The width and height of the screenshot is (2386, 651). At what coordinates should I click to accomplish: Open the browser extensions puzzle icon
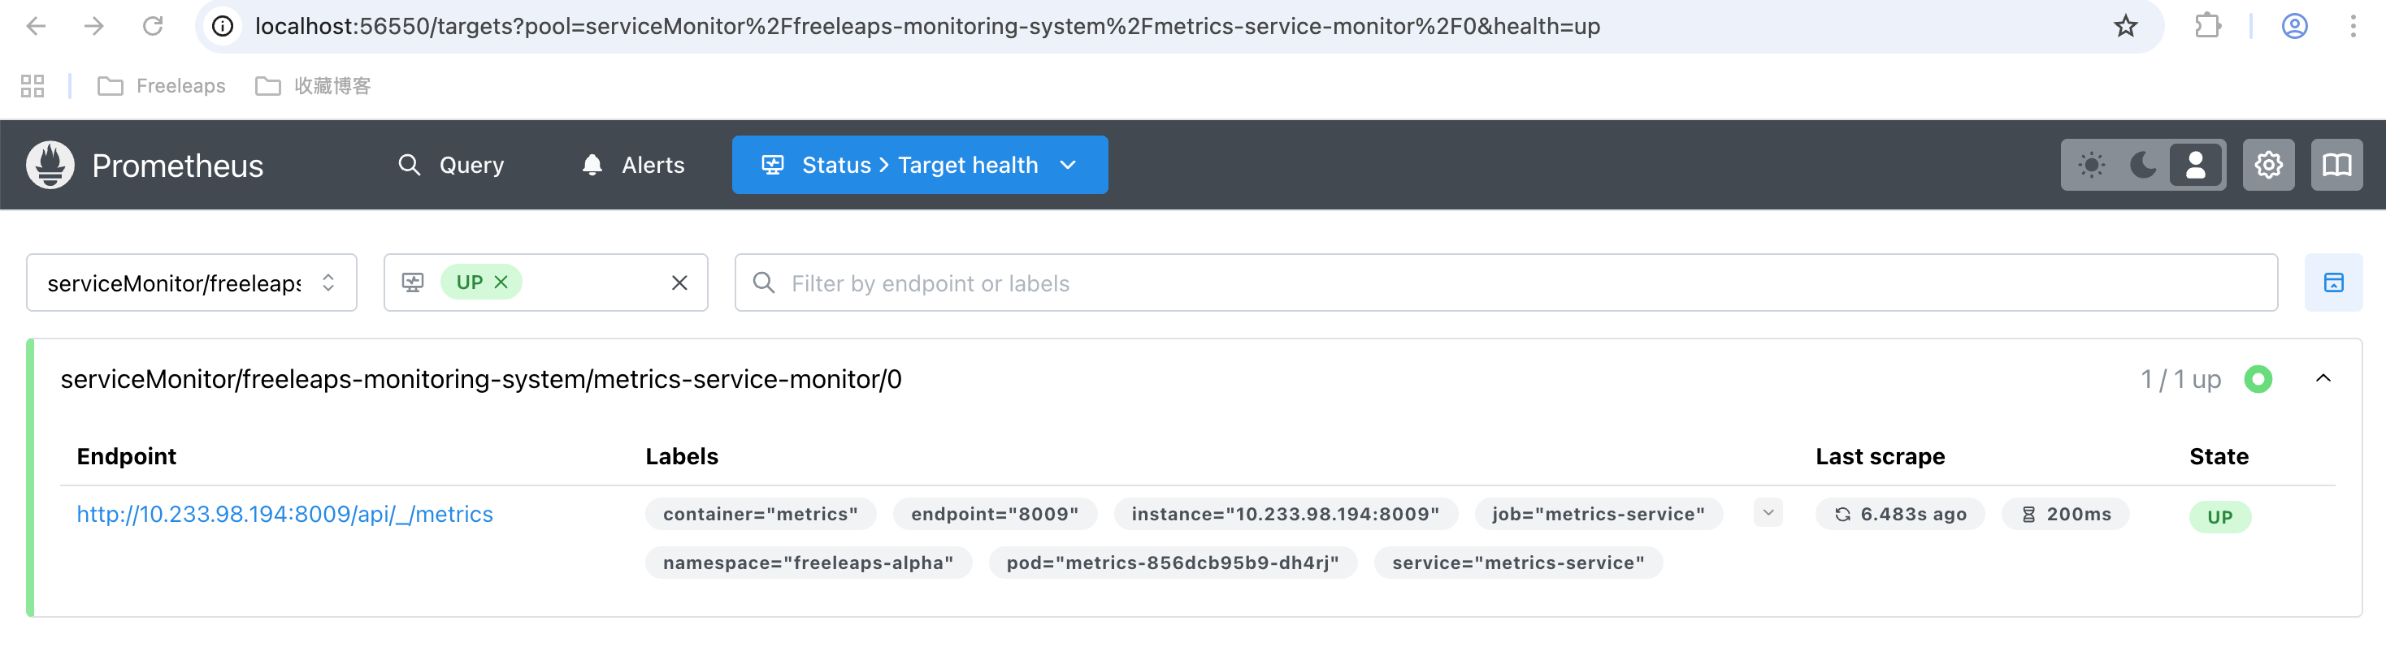coord(2207,26)
